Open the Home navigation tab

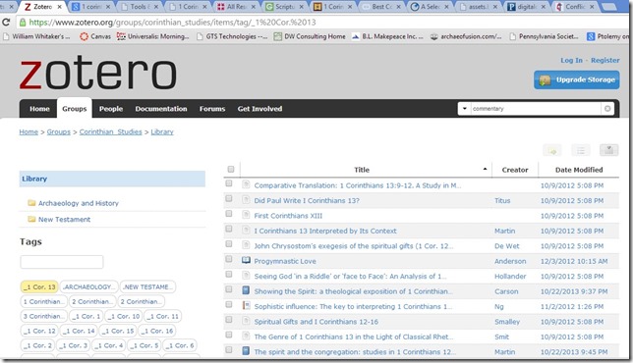39,109
